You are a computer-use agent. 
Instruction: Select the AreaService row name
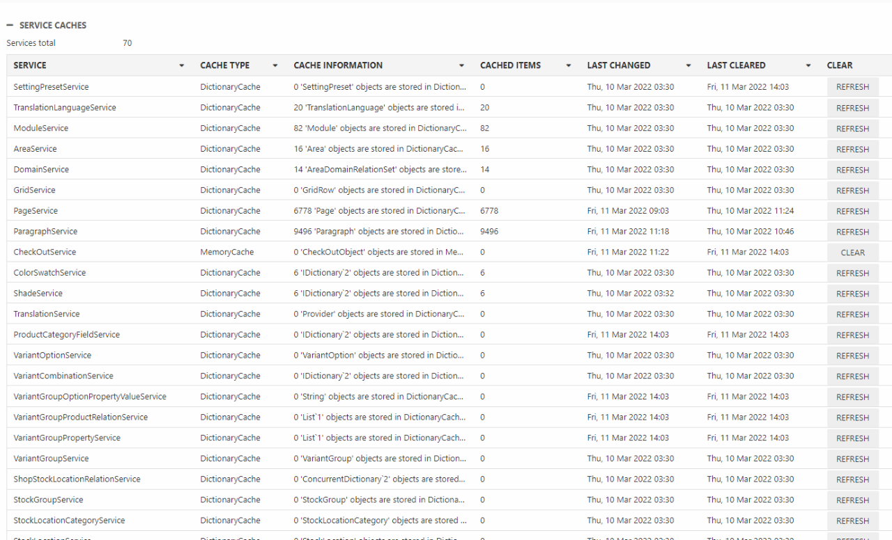[35, 149]
